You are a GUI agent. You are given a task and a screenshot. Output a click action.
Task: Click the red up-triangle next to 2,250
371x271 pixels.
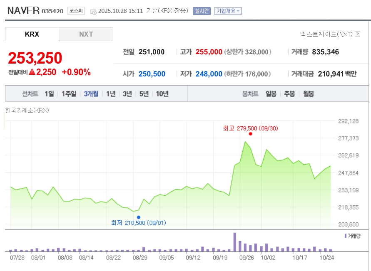pos(32,72)
